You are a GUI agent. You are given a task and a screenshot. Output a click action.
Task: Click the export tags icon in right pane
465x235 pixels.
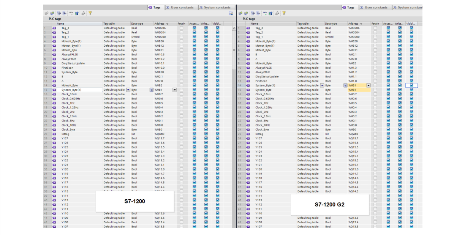click(x=253, y=13)
